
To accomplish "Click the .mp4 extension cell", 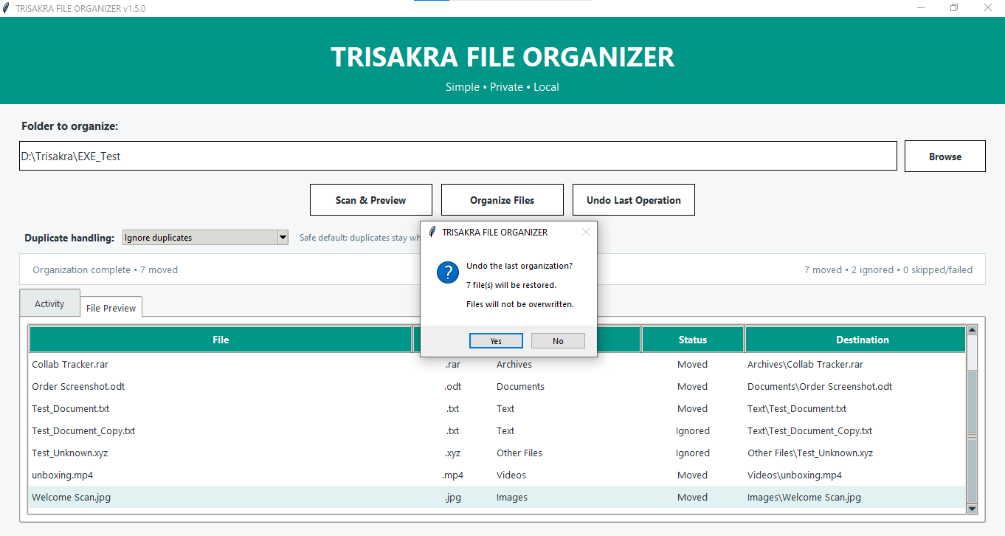I will tap(453, 475).
